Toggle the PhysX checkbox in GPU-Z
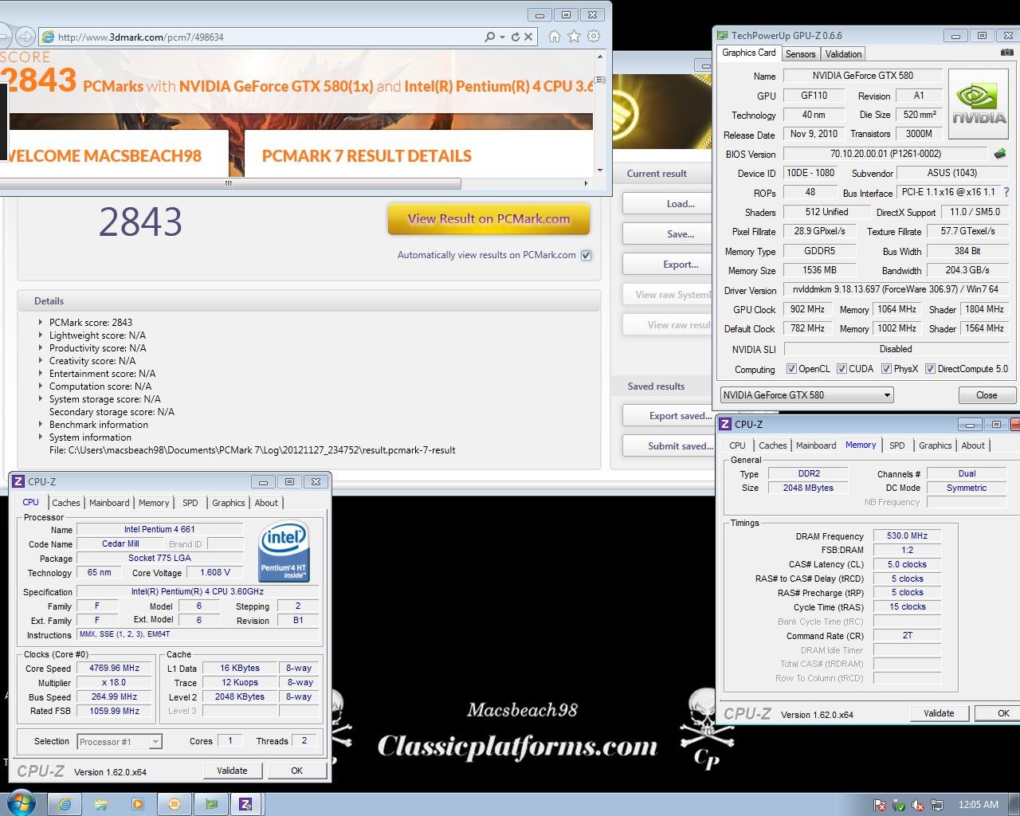1020x816 pixels. (x=886, y=369)
